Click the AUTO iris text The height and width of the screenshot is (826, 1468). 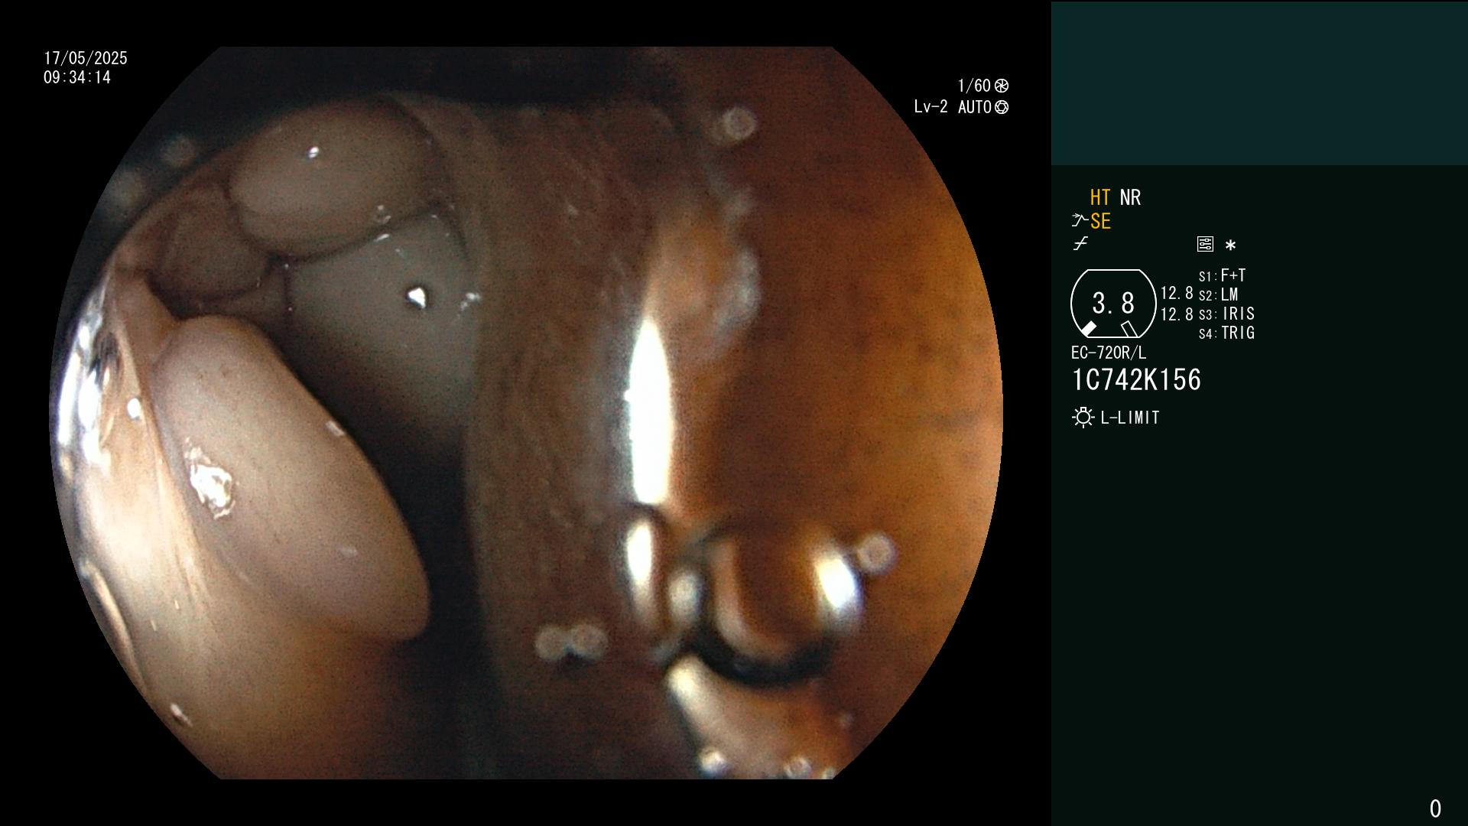coord(975,107)
